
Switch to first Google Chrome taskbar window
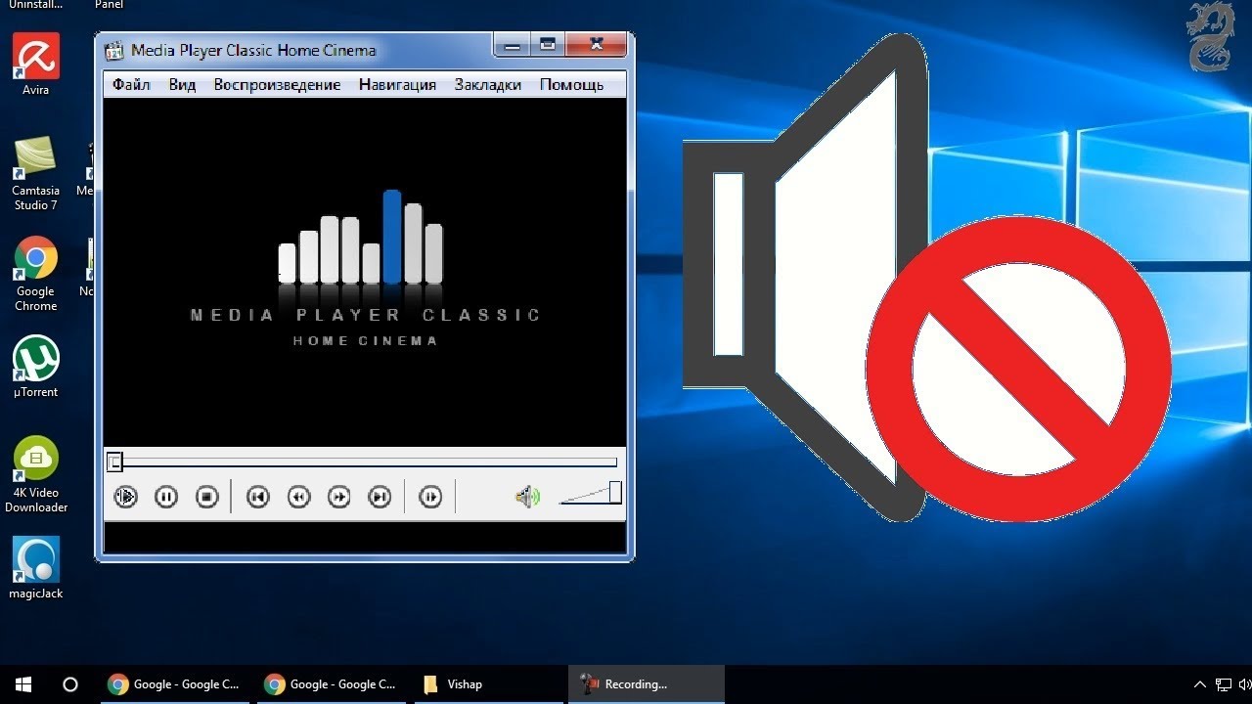(174, 684)
